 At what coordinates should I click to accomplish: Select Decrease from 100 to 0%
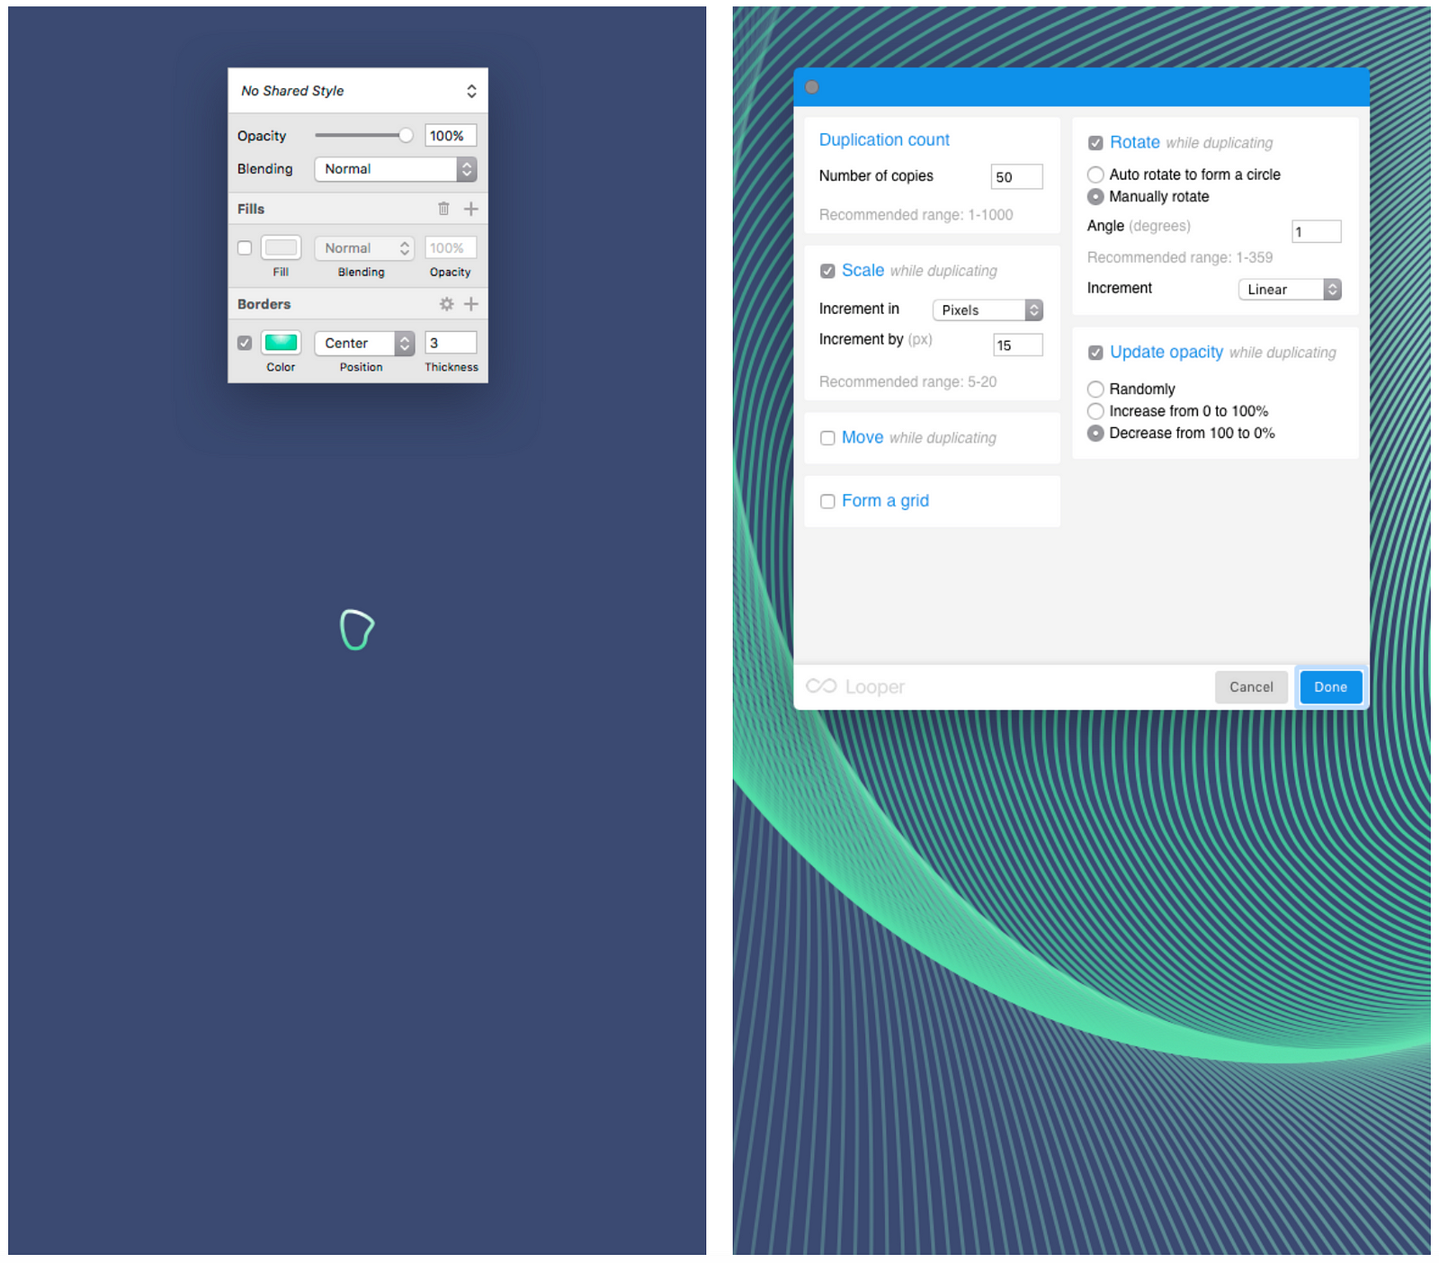pos(1095,433)
